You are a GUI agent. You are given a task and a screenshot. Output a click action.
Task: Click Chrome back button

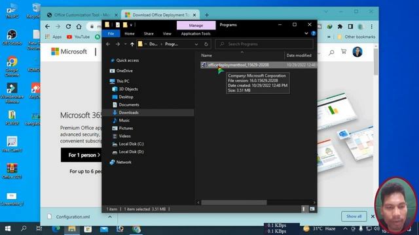click(x=48, y=26)
